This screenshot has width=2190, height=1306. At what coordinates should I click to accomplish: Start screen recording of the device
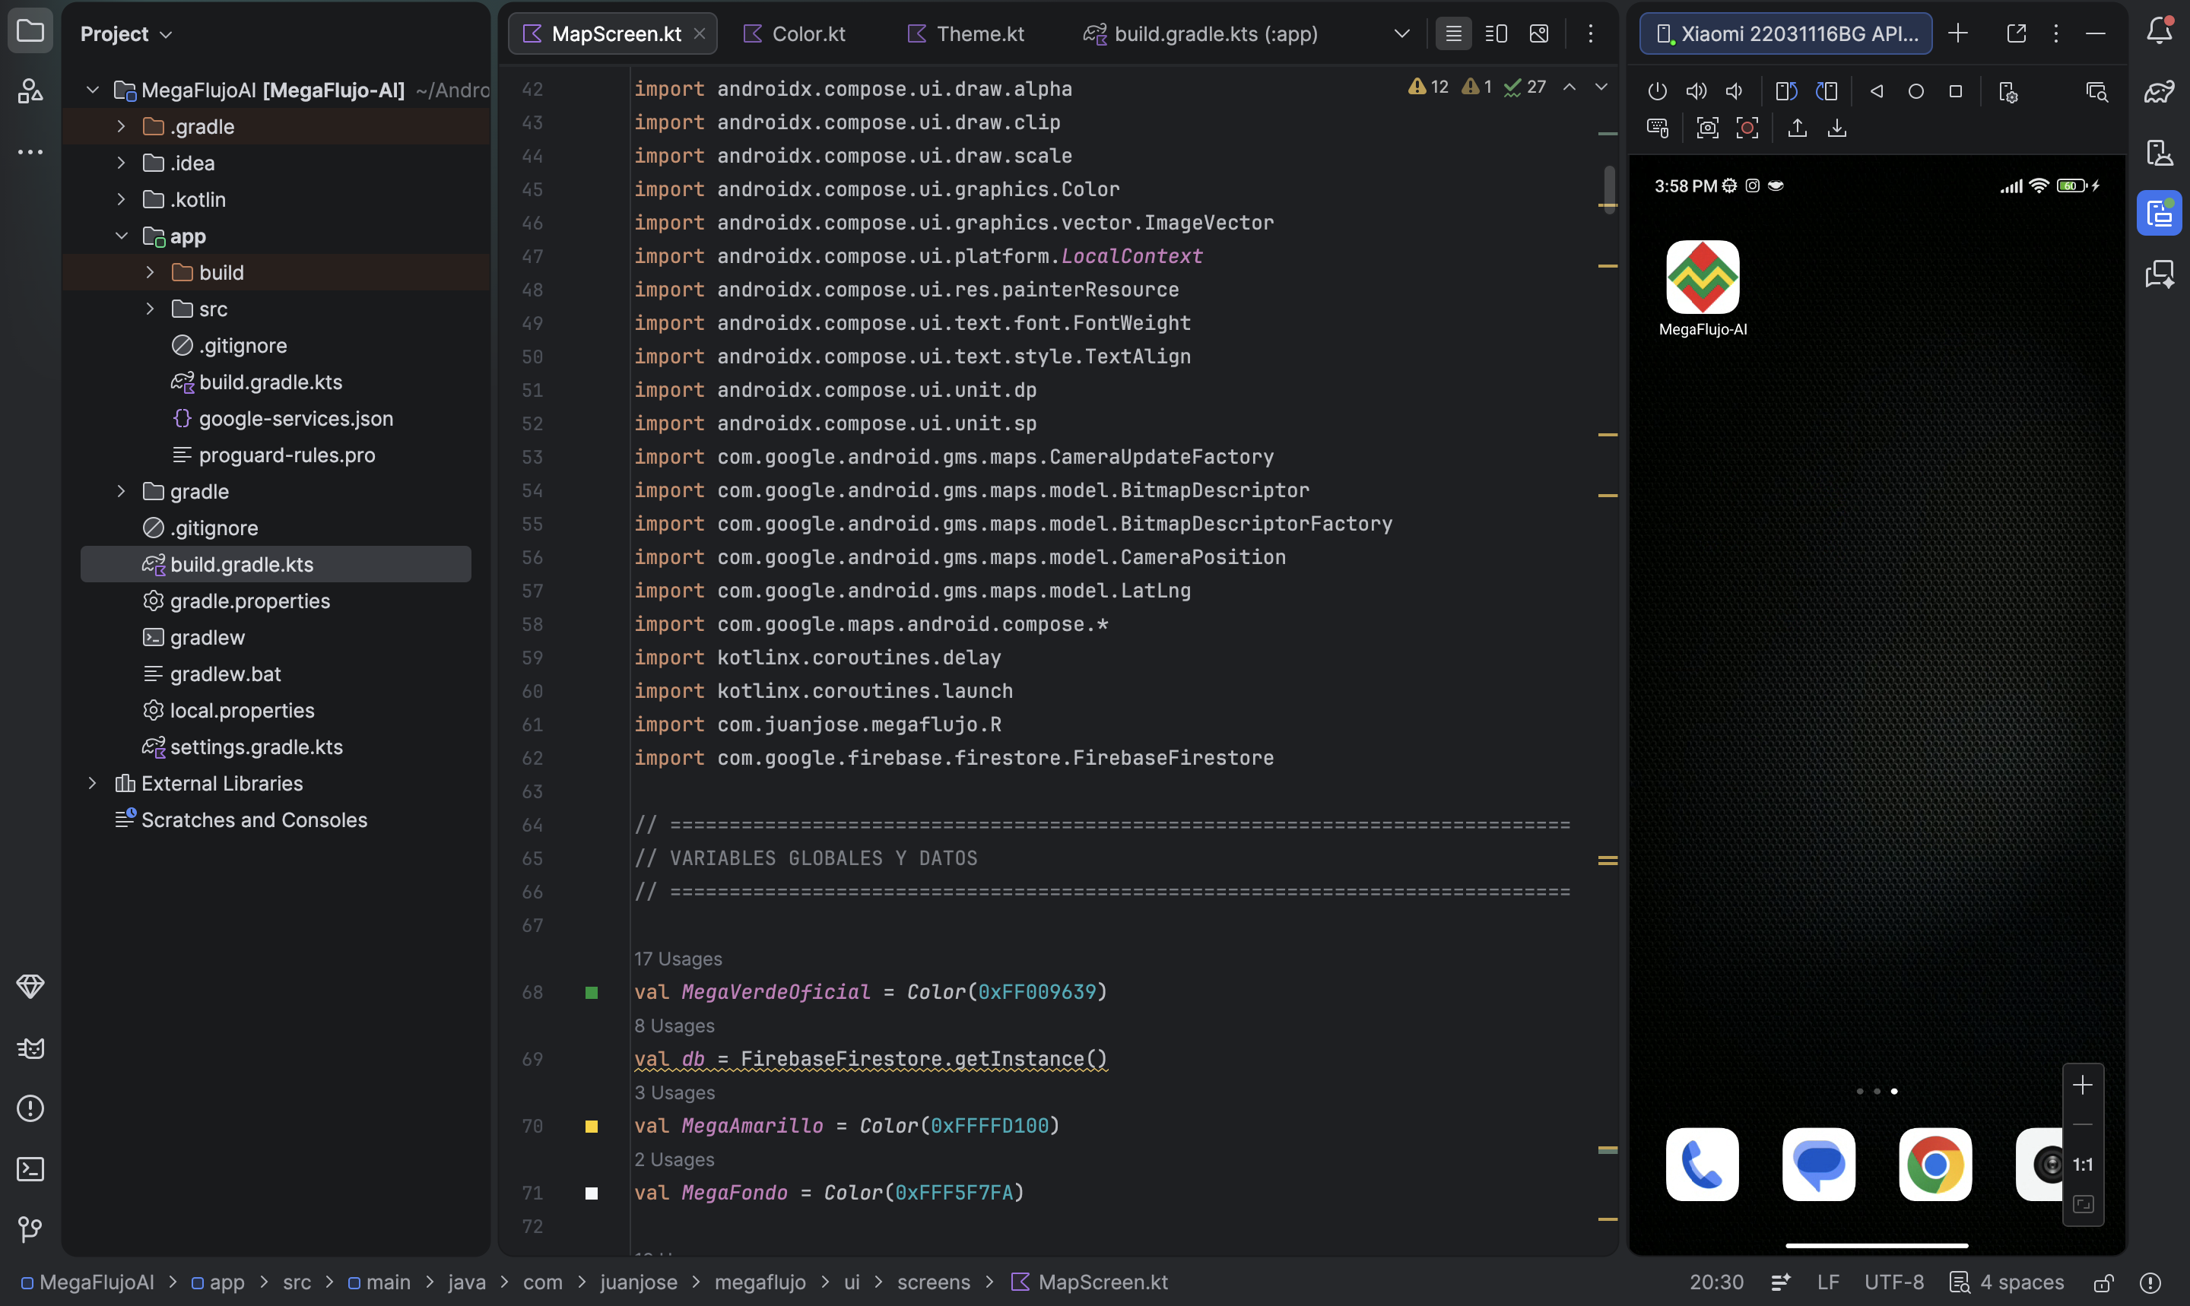point(1747,128)
